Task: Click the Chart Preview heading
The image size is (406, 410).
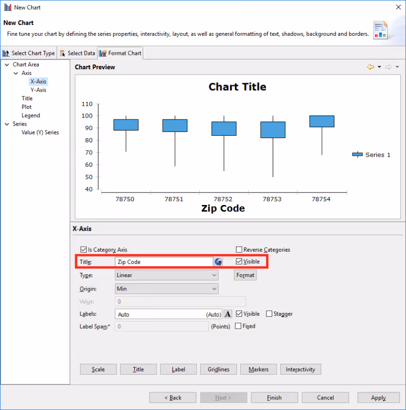Action: point(95,67)
